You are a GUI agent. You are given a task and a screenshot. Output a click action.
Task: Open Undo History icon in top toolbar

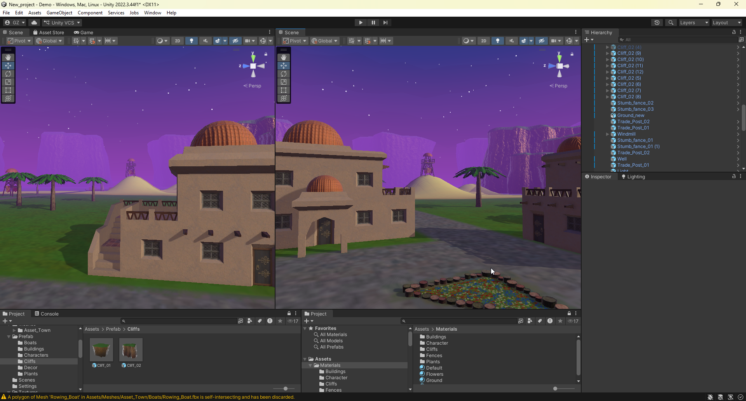pos(657,23)
